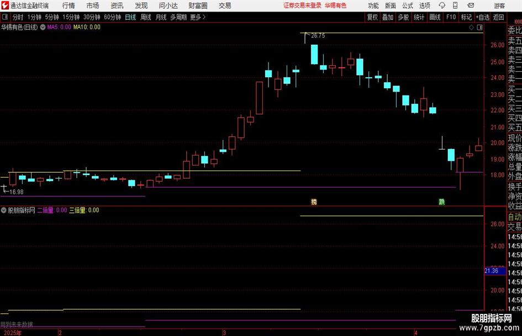Switch to the 30分钟 period tab

(x=92, y=17)
